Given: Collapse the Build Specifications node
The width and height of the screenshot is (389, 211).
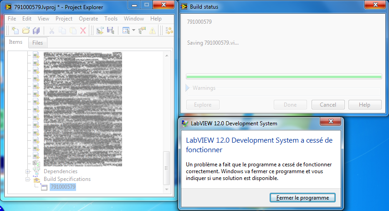Looking at the screenshot, I should click(x=28, y=179).
